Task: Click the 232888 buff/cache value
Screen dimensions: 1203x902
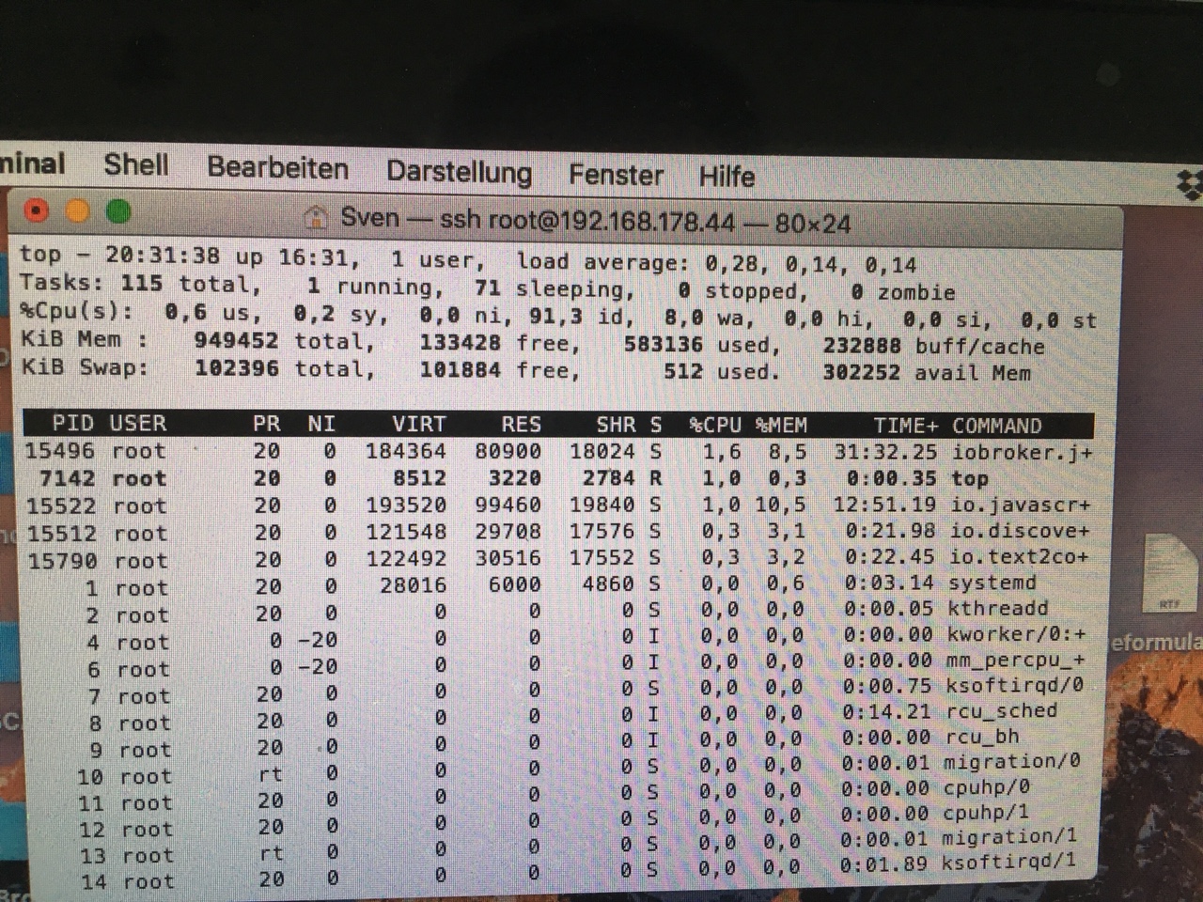Action: 863,345
